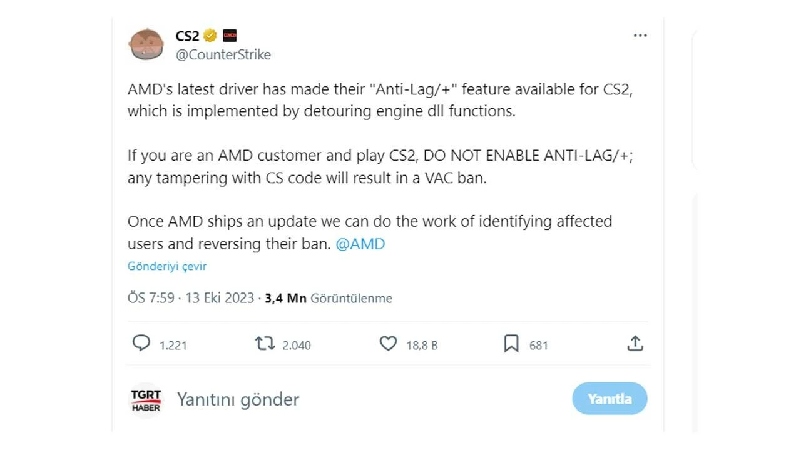Open the @CounterStrike handle link
The height and width of the screenshot is (450, 801).
223,55
